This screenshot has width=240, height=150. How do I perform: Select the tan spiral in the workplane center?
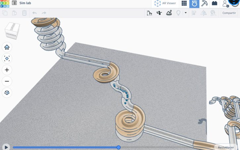tap(106, 72)
